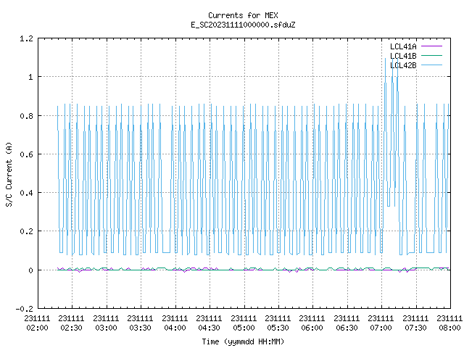The width and height of the screenshot is (464, 348).
Task: Click the x-axis tick label 05:30
Action: 278,328
